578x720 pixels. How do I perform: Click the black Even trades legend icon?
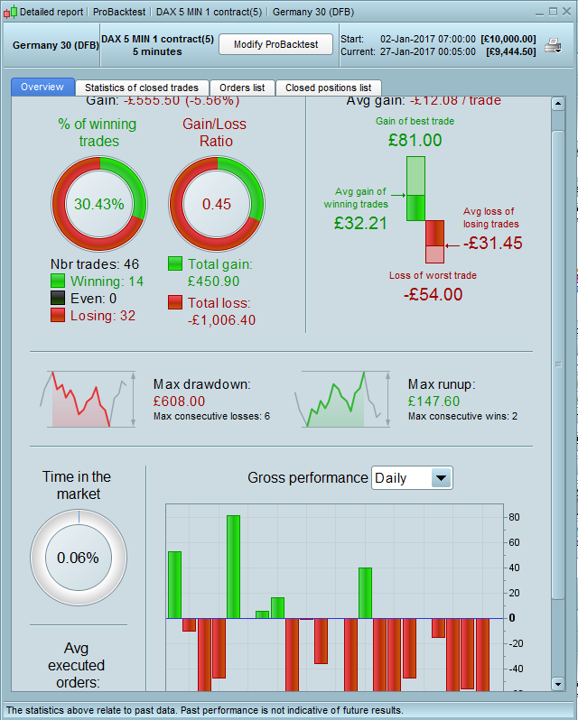click(x=58, y=298)
